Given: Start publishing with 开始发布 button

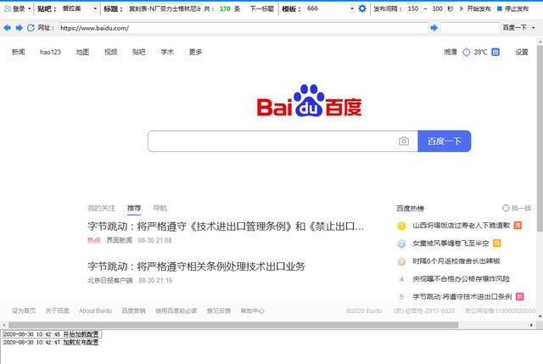Looking at the screenshot, I should tap(475, 8).
